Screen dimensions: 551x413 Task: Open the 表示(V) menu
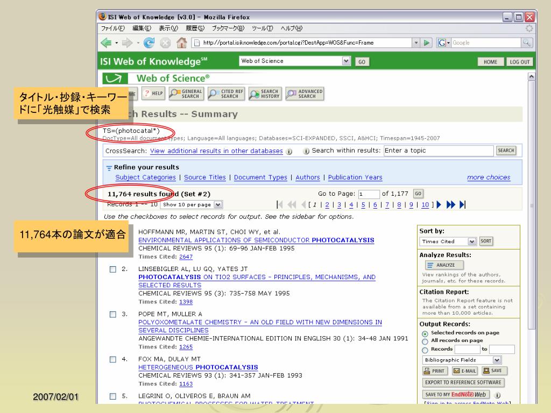click(x=168, y=28)
